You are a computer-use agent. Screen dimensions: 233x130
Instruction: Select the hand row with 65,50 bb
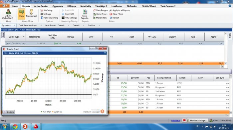168,83
